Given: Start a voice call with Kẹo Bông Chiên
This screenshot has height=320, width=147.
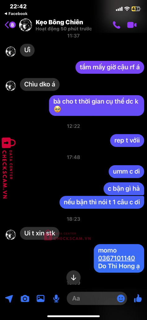Looking at the screenshot, I should (x=117, y=25).
